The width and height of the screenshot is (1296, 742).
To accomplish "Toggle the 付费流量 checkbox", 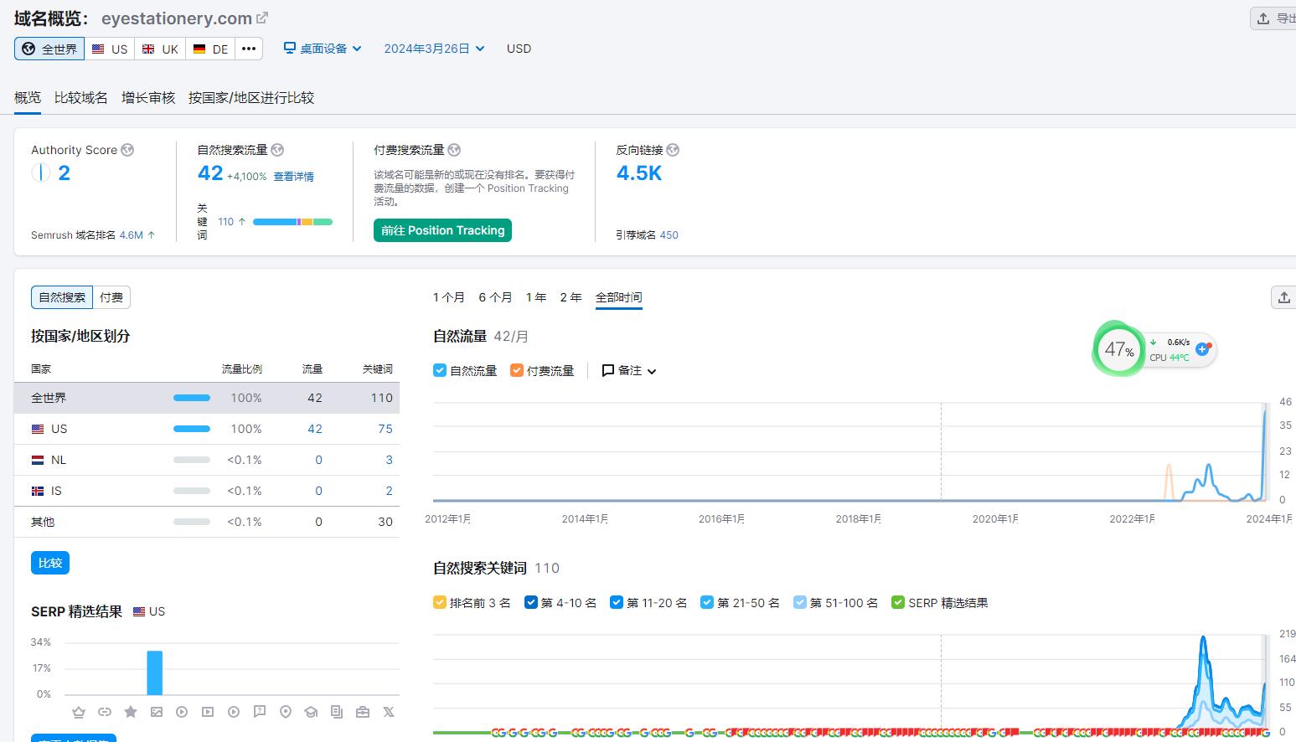I will 517,370.
